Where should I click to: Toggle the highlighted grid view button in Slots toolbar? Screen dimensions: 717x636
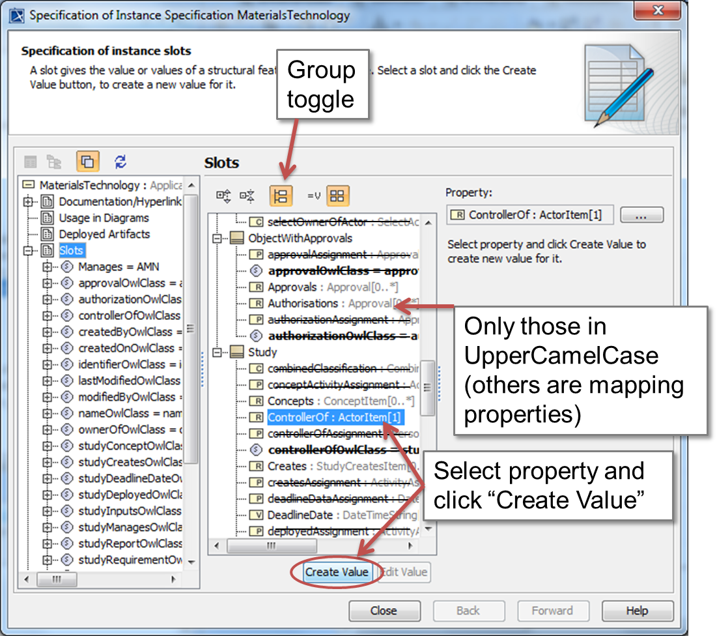(x=338, y=195)
